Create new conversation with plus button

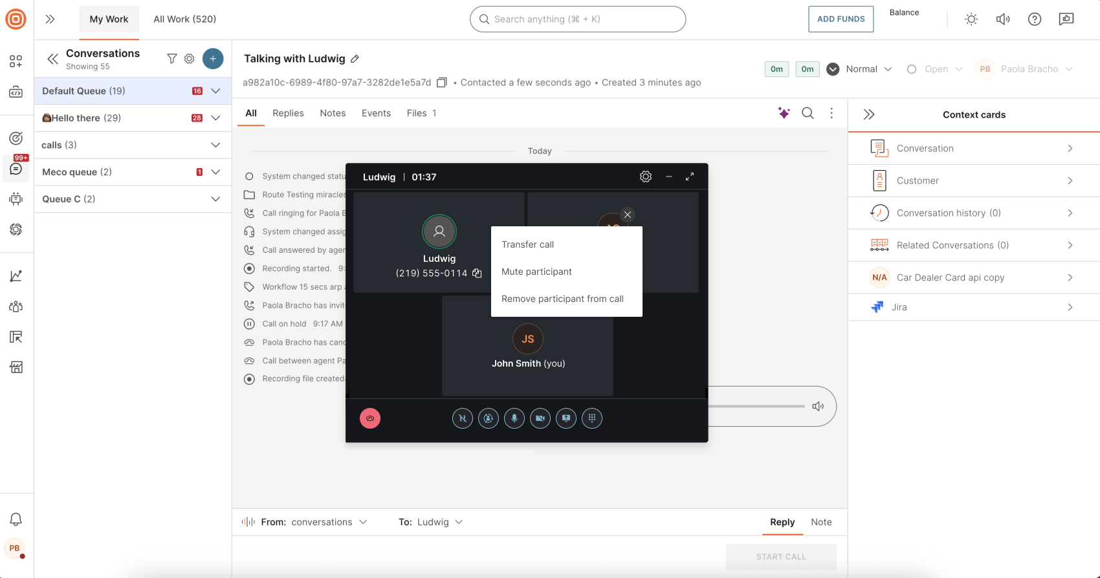[213, 59]
